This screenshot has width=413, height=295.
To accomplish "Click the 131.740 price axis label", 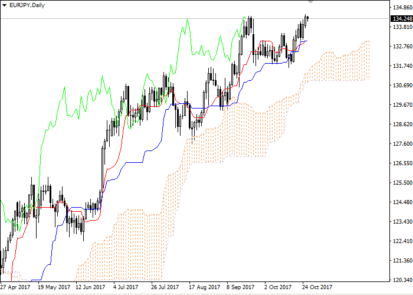I will (402, 66).
